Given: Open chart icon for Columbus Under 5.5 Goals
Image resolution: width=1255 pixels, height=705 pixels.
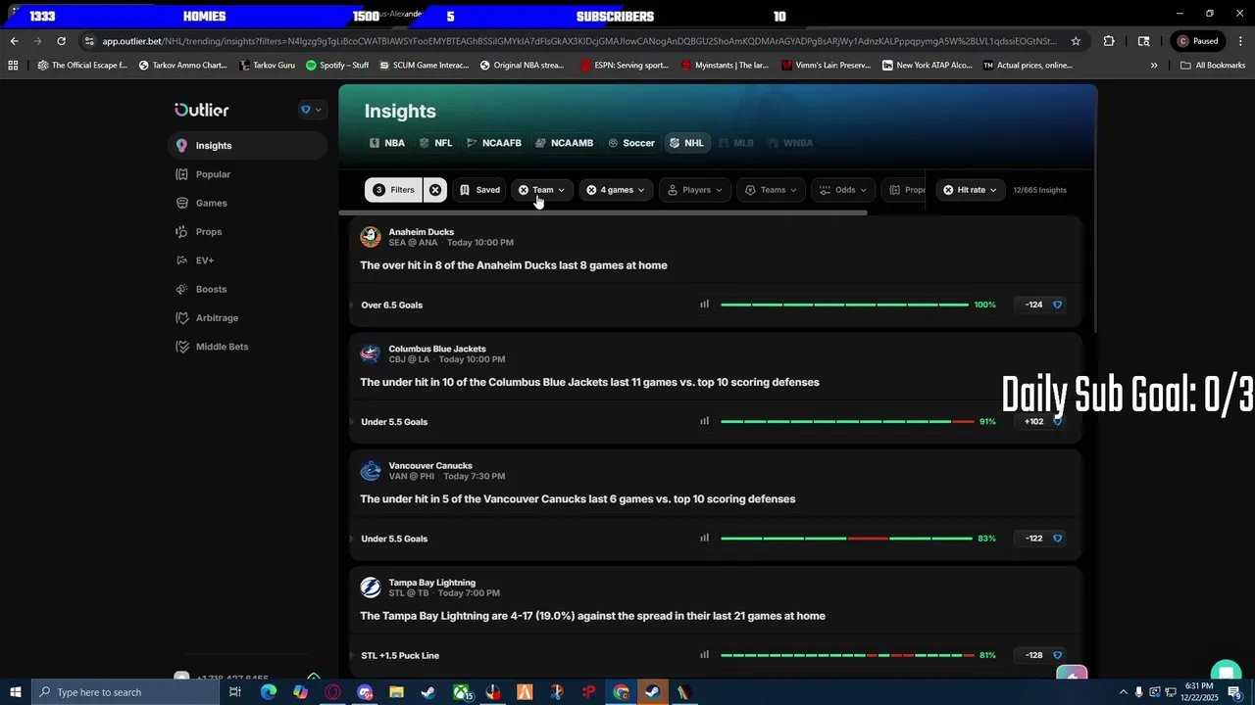Looking at the screenshot, I should (704, 421).
